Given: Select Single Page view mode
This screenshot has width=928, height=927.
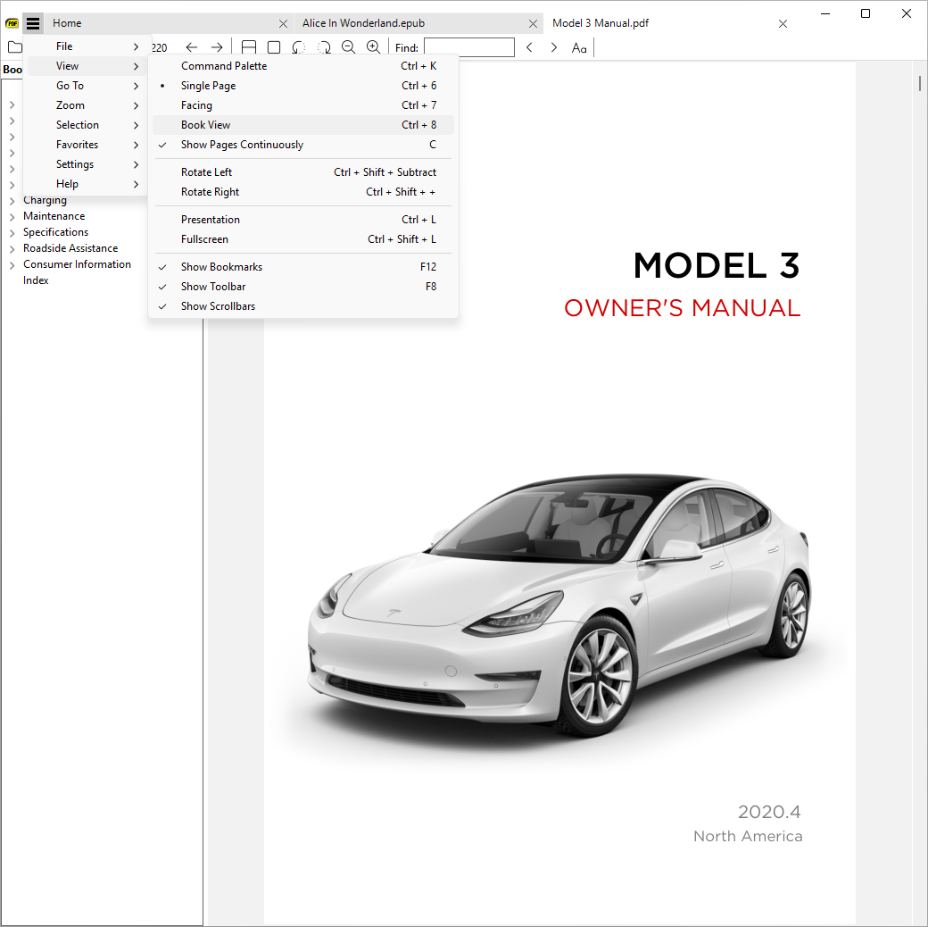Looking at the screenshot, I should (303, 86).
